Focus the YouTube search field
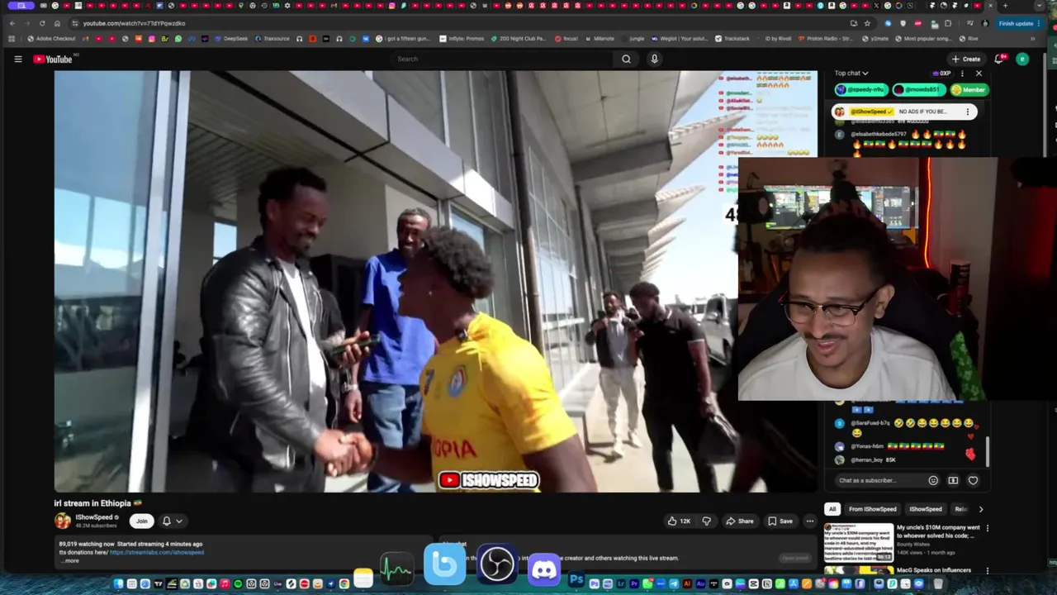This screenshot has width=1057, height=595. [x=504, y=59]
